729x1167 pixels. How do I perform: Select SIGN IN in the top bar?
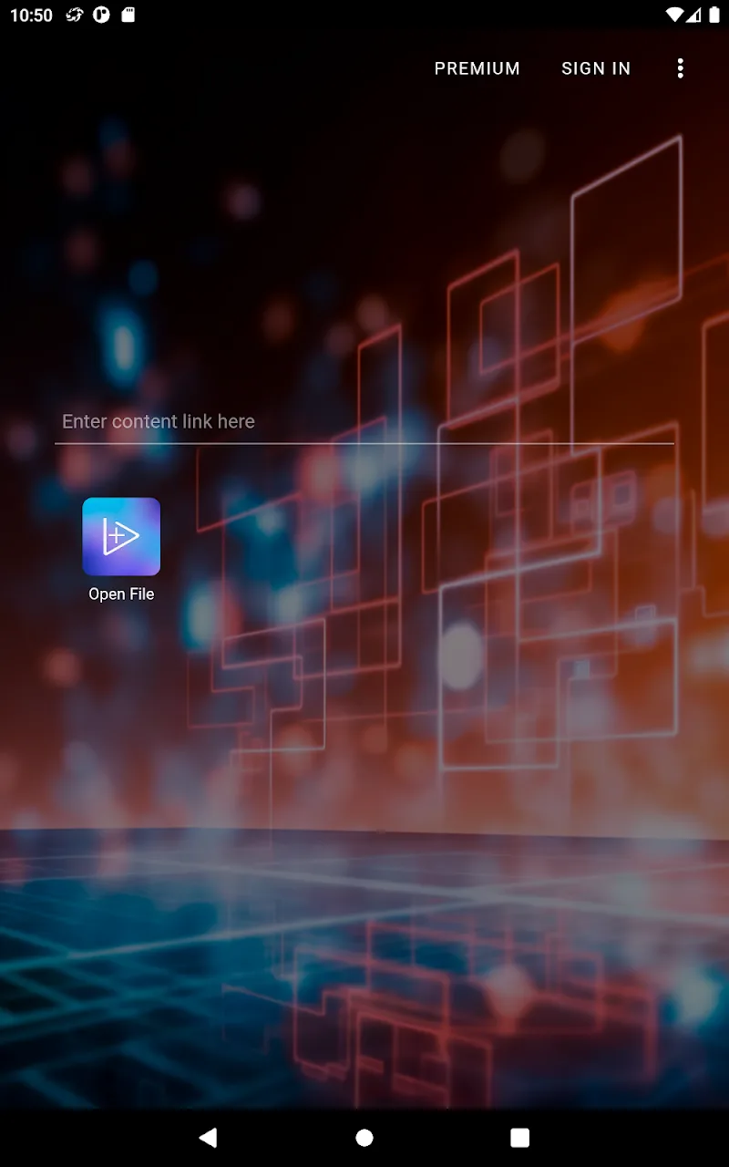[596, 68]
